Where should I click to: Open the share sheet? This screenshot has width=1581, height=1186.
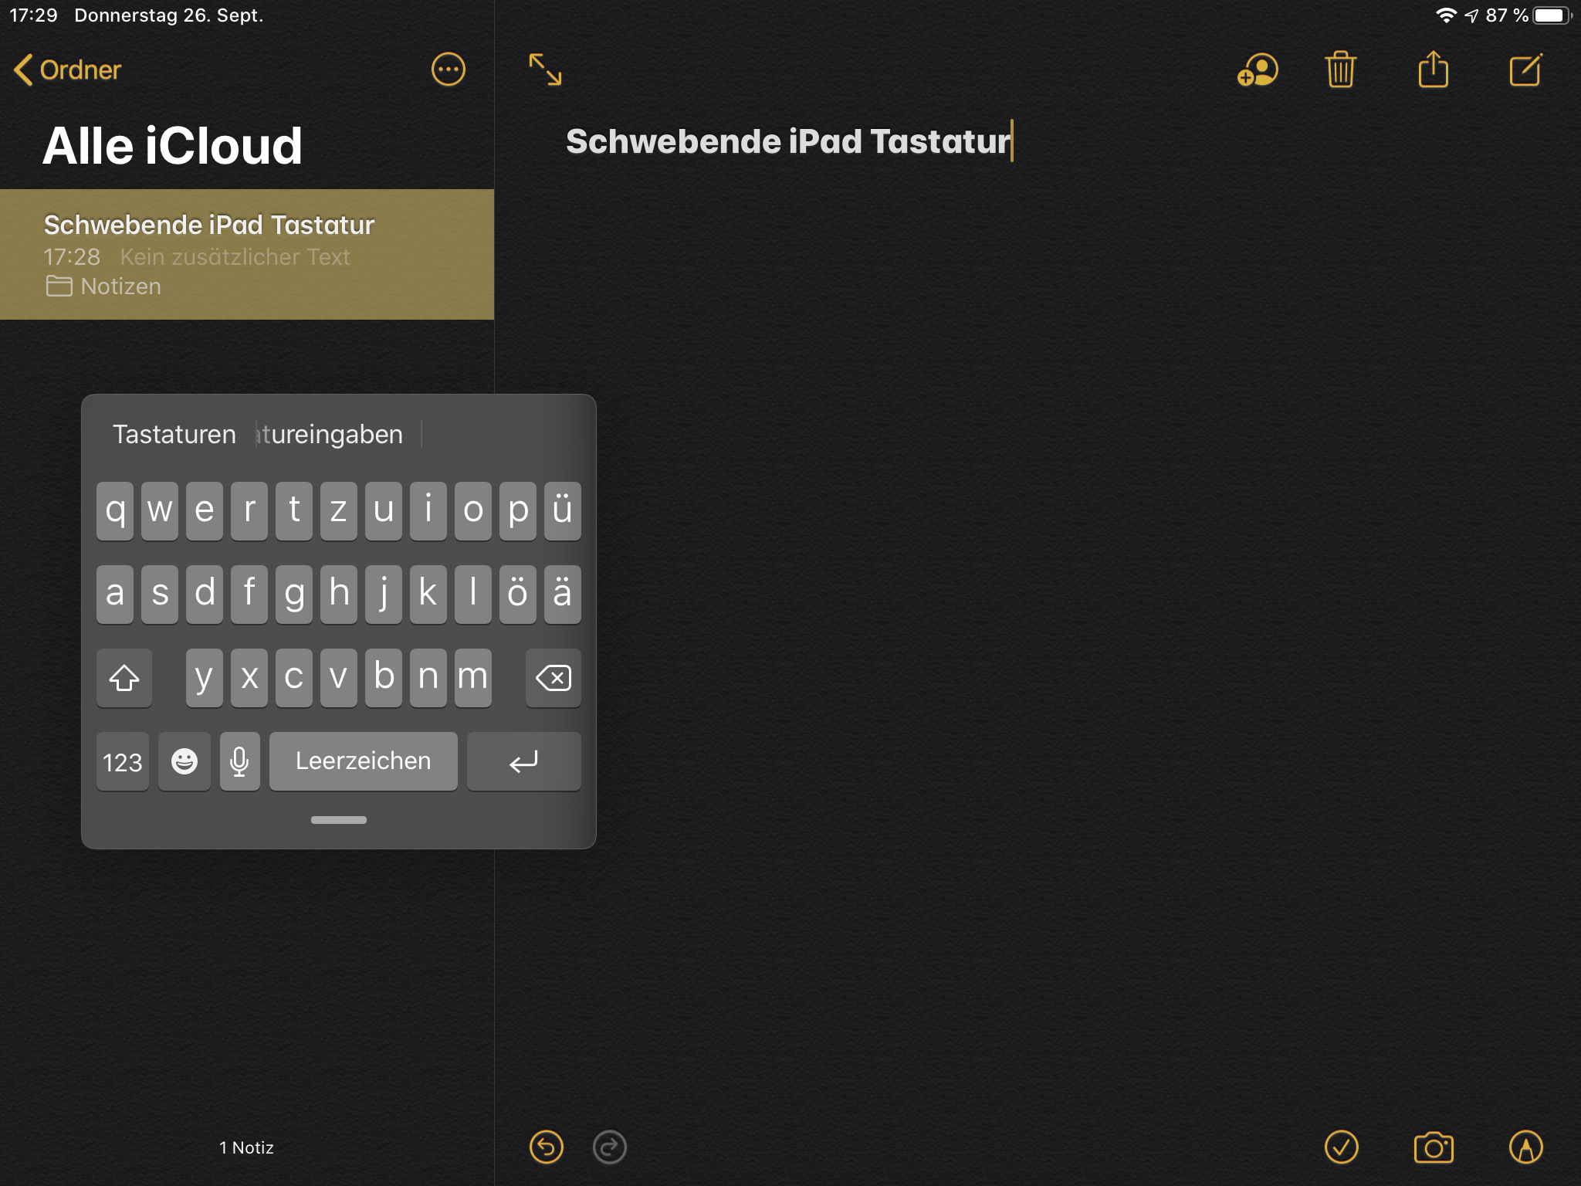click(x=1434, y=69)
